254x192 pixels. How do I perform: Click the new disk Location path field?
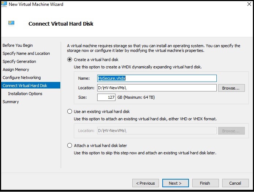tap(157, 88)
